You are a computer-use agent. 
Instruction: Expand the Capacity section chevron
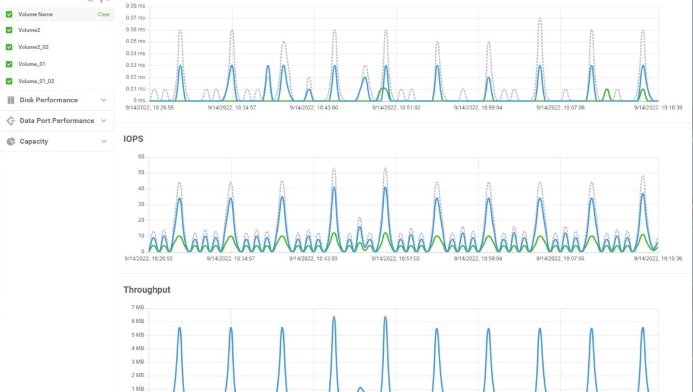click(104, 141)
